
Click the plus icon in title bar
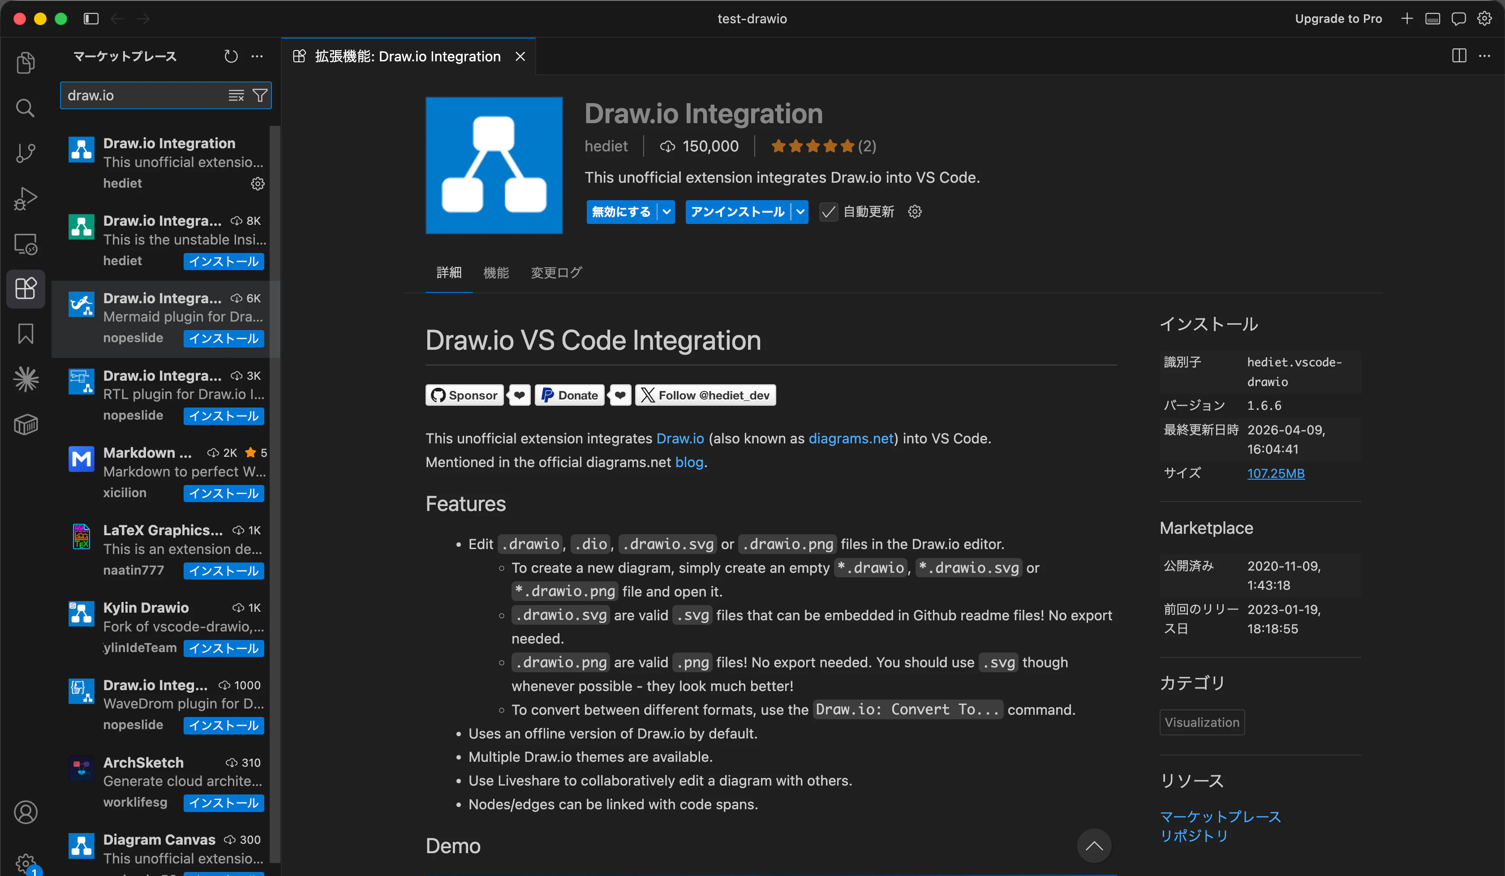click(x=1407, y=18)
